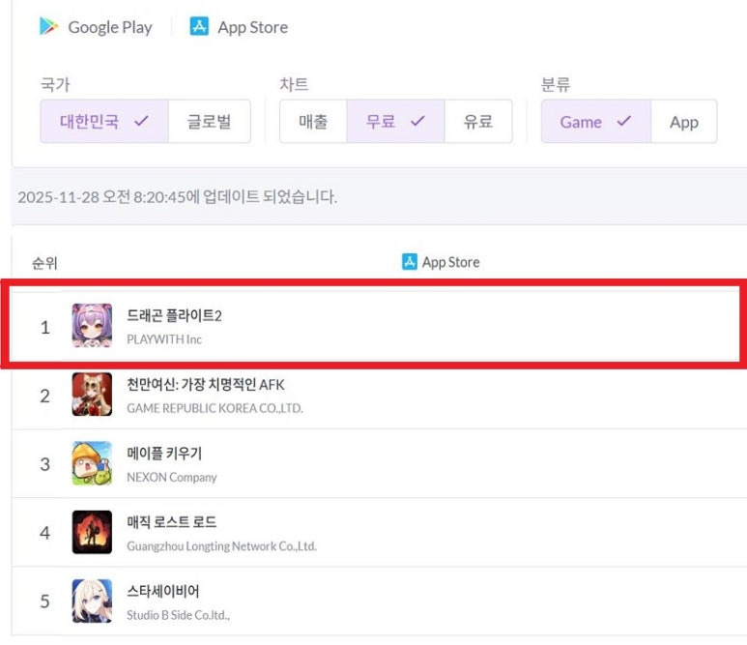747x645 pixels.
Task: Switch to the App Store tab
Action: 239,27
